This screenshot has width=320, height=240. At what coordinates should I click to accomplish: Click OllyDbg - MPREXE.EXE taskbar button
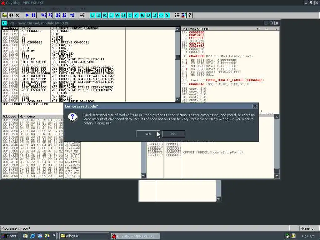click(136, 236)
